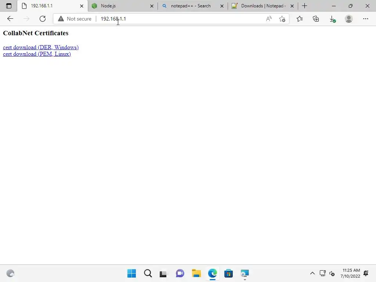This screenshot has height=282, width=376.
Task: Close the Node.js tab
Action: [152, 6]
